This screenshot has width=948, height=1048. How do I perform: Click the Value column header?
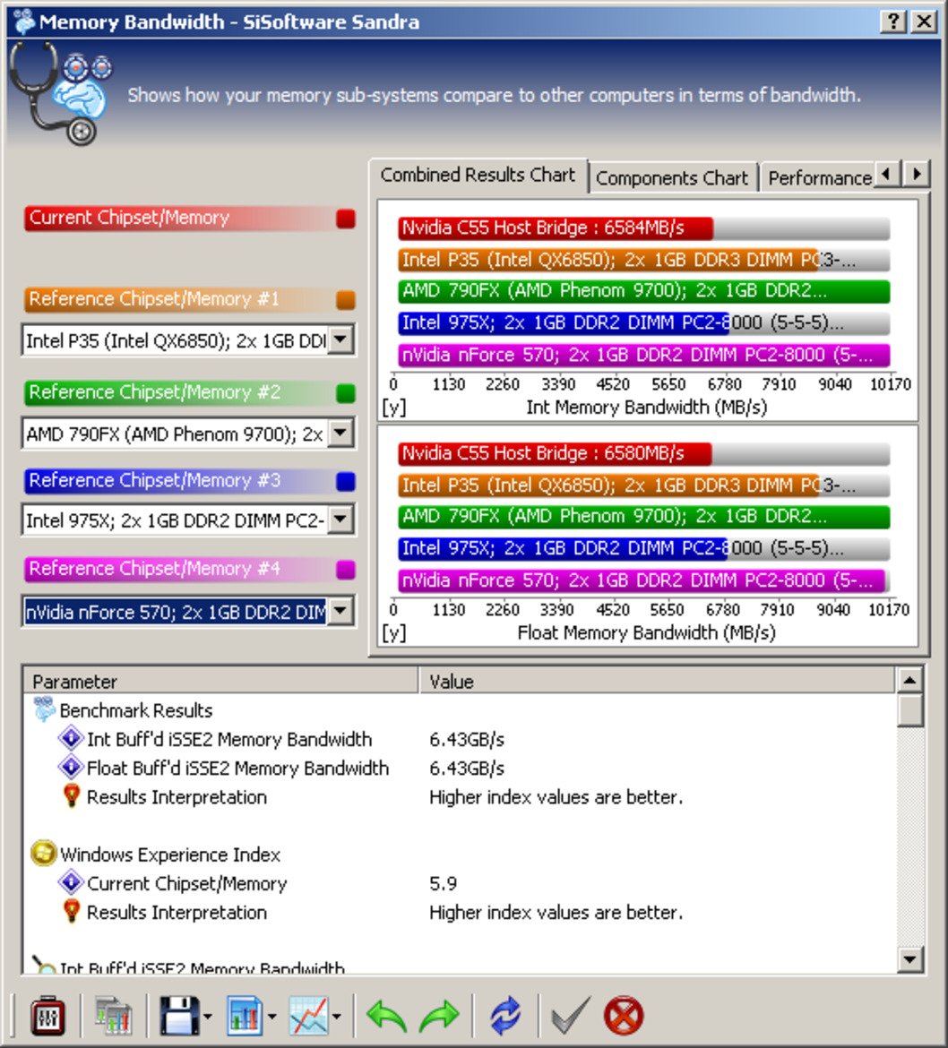tap(657, 681)
